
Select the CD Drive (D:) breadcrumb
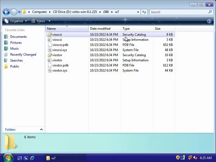click(75, 12)
